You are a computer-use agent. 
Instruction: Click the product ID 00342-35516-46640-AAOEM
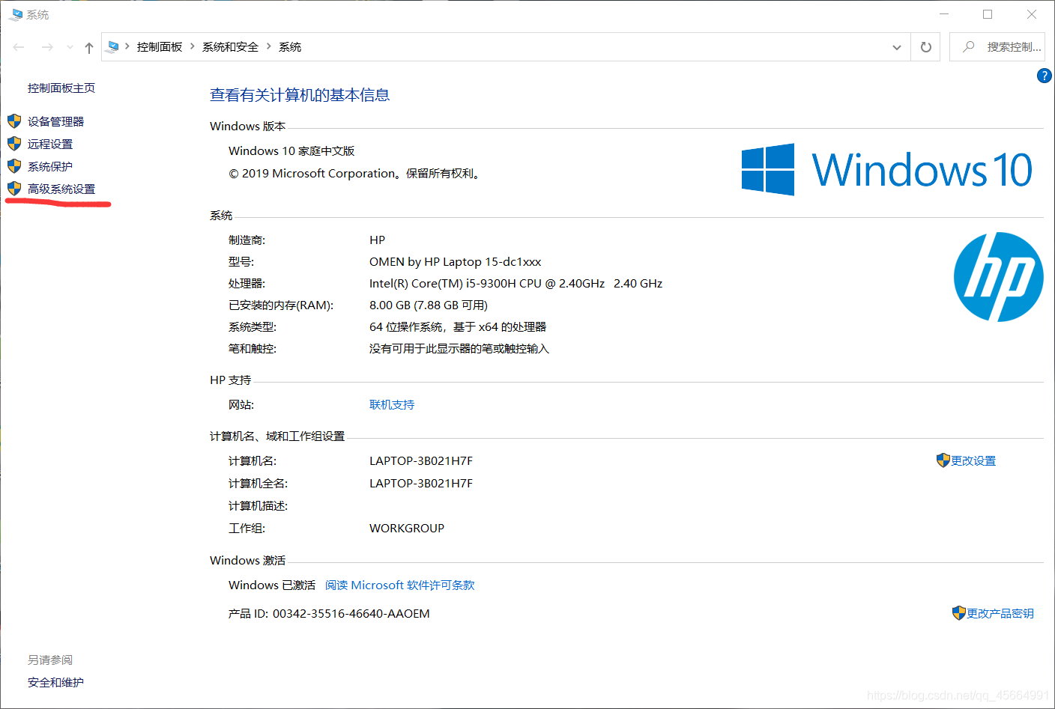click(351, 613)
